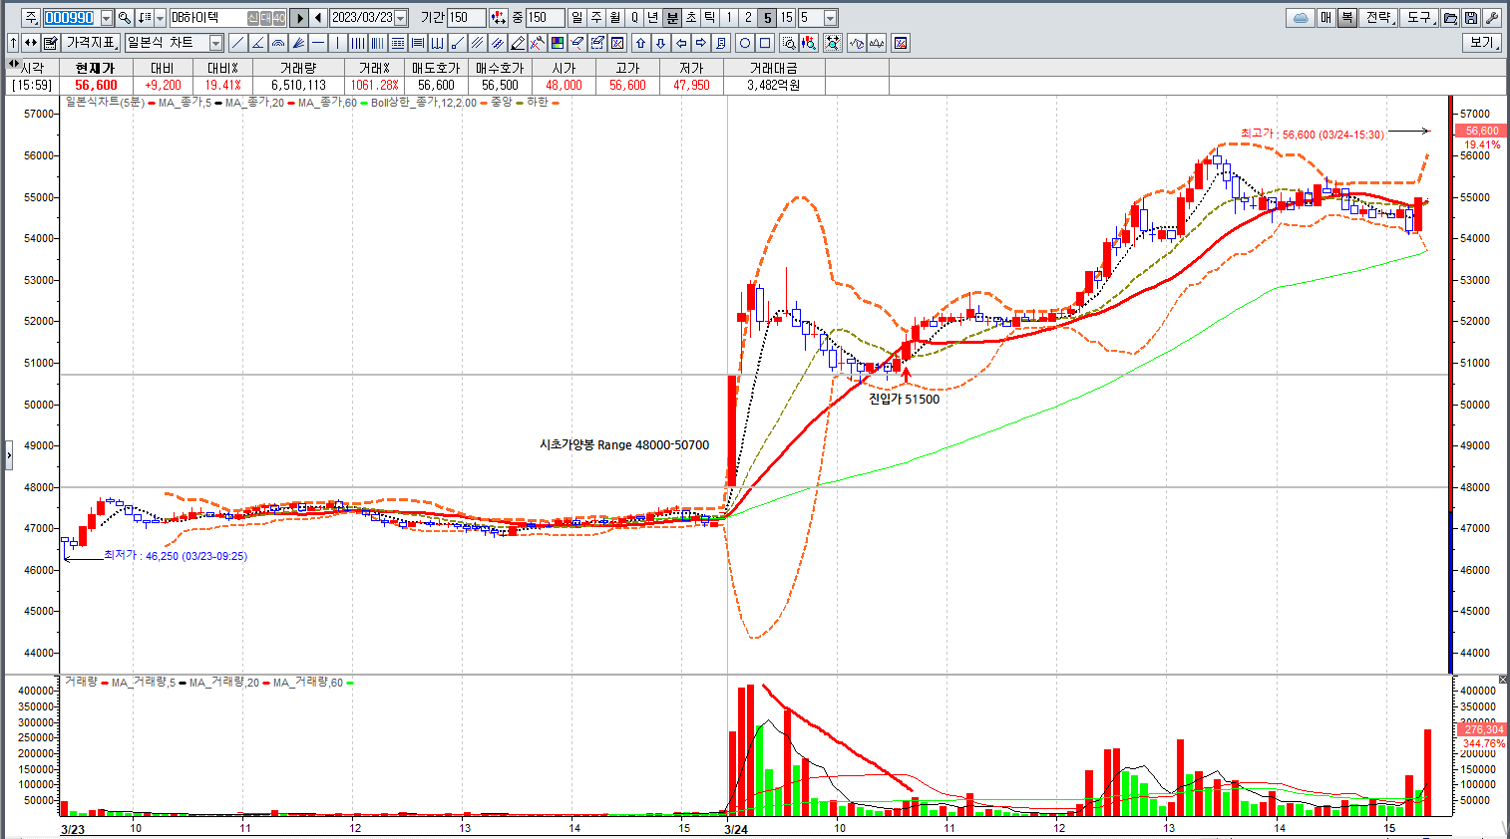Click the 현재가 value 56,600
The width and height of the screenshot is (1510, 839).
coord(96,85)
